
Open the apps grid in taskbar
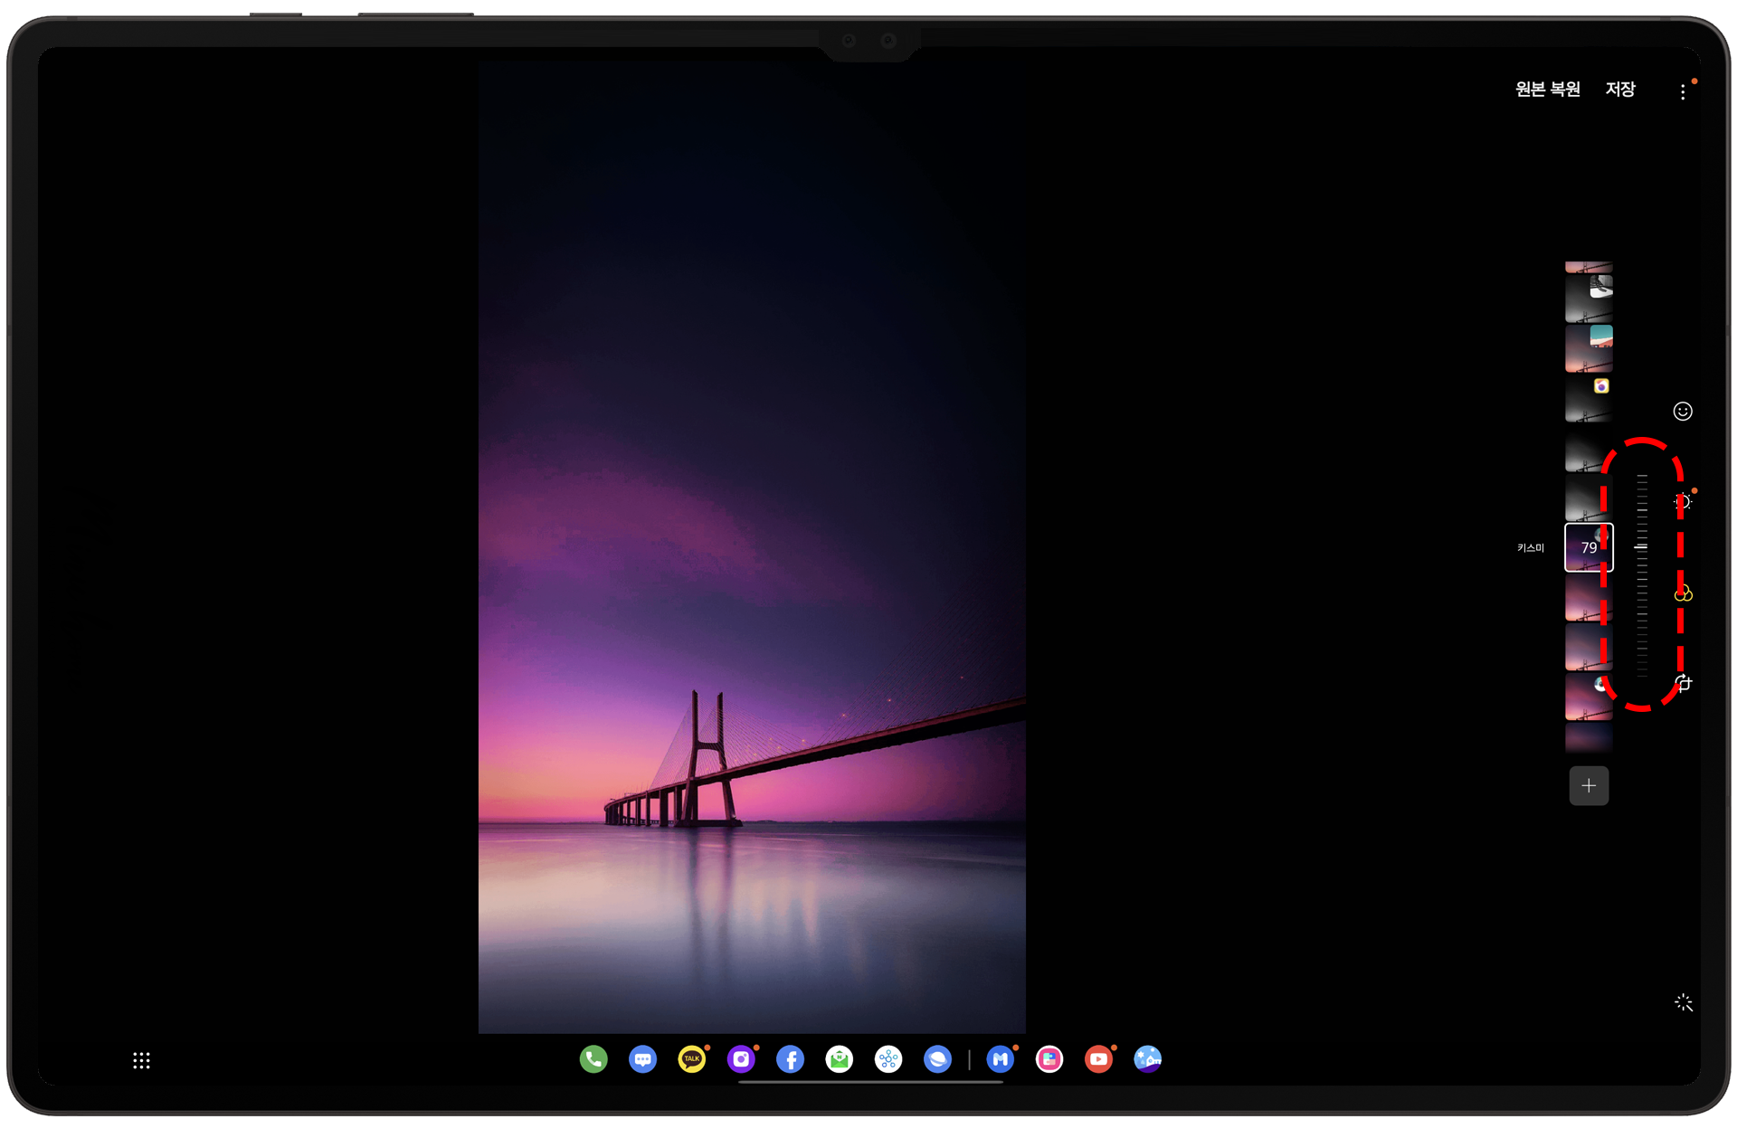141,1060
